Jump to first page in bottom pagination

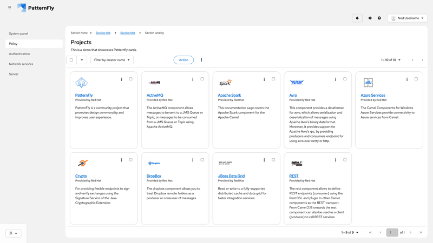(370, 233)
